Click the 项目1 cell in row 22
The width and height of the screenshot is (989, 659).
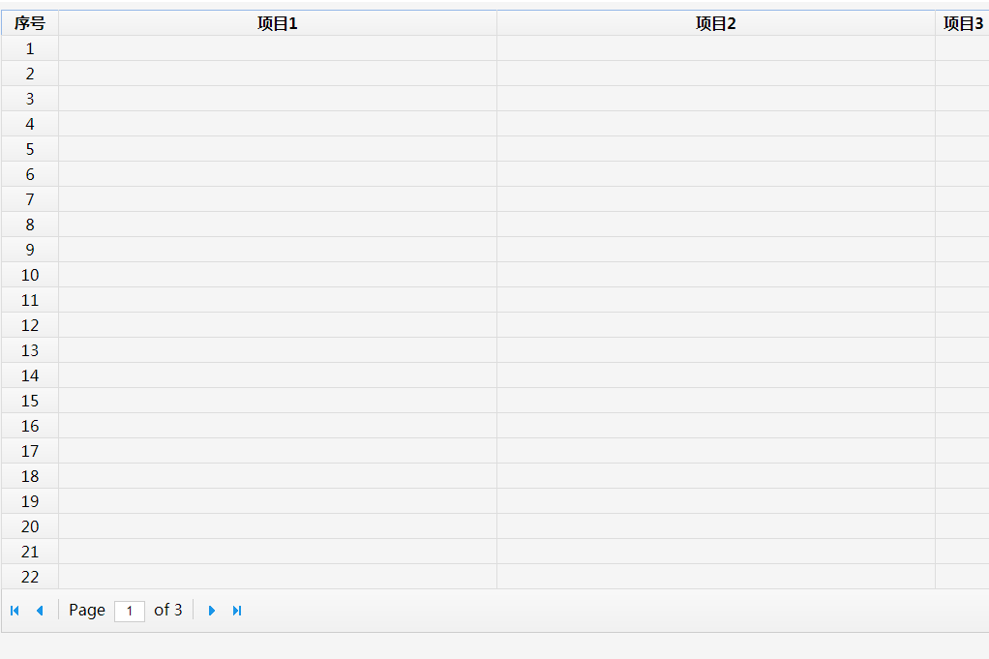(x=278, y=577)
